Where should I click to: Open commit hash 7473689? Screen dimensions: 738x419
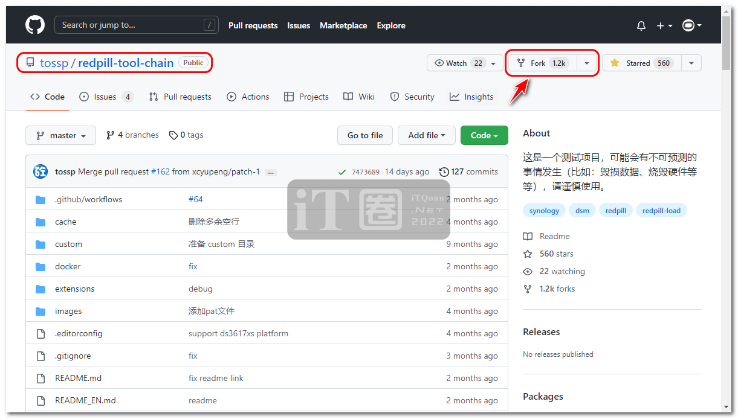(366, 172)
